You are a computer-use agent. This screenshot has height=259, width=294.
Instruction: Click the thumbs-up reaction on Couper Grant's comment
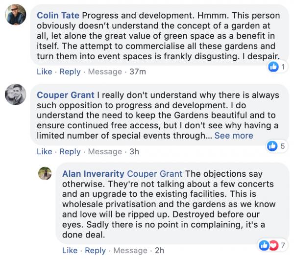coord(272,146)
